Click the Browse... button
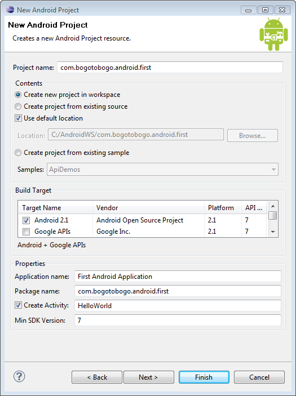Image resolution: width=296 pixels, height=396 pixels. pyautogui.click(x=252, y=136)
